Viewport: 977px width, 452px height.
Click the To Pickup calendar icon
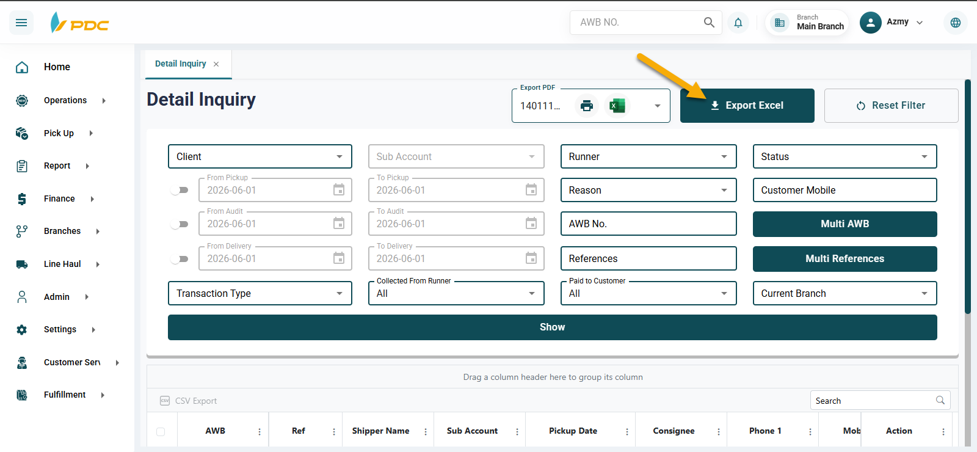(531, 190)
